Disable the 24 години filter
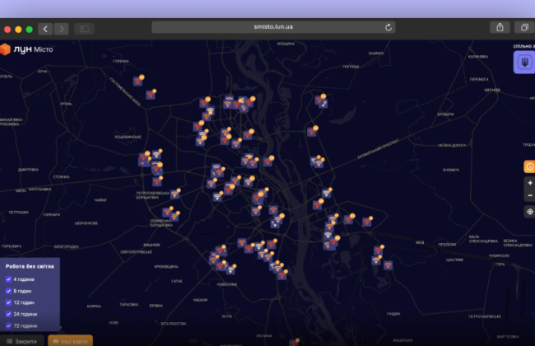 [9, 314]
